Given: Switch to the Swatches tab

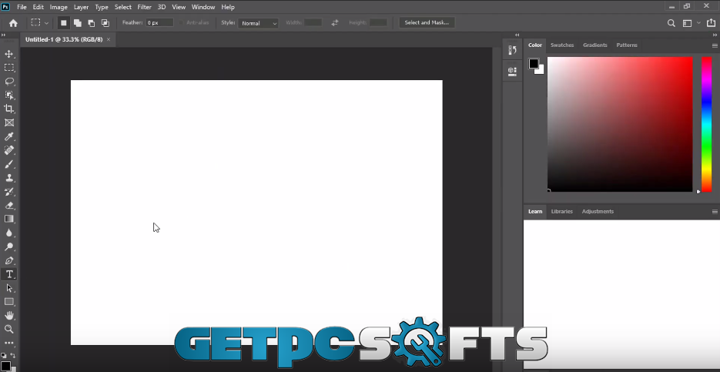Looking at the screenshot, I should (562, 45).
